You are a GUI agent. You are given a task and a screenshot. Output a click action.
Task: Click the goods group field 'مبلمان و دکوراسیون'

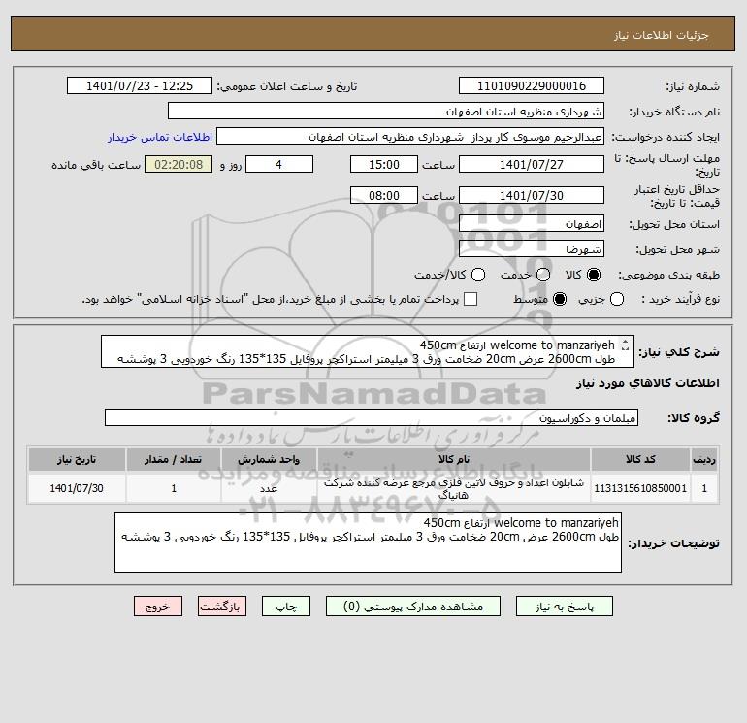pos(372,417)
